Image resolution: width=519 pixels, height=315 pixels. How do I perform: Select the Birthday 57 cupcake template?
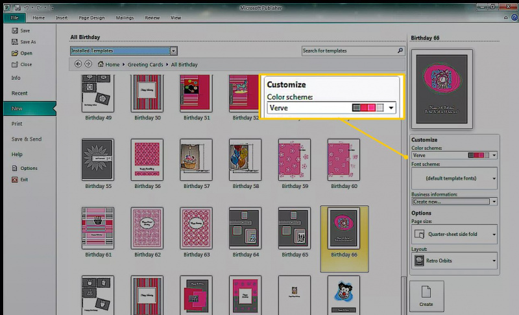coord(197,159)
